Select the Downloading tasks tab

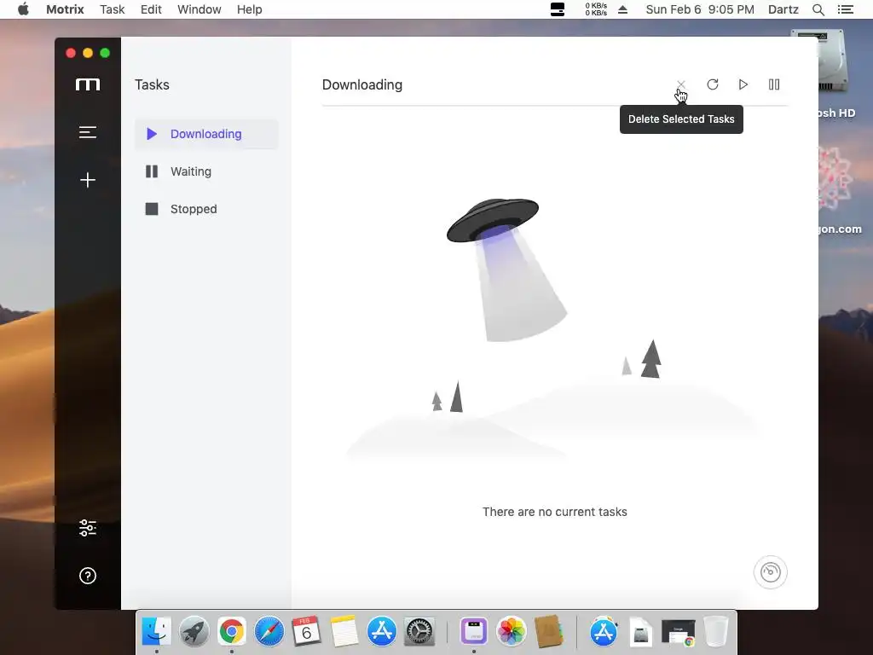coord(206,134)
